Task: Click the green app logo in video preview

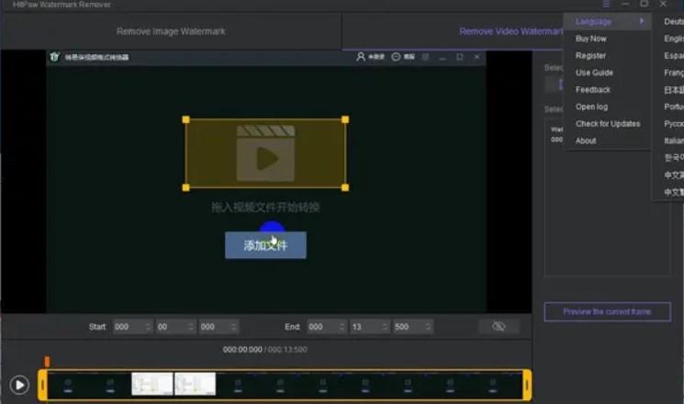Action: [x=54, y=57]
